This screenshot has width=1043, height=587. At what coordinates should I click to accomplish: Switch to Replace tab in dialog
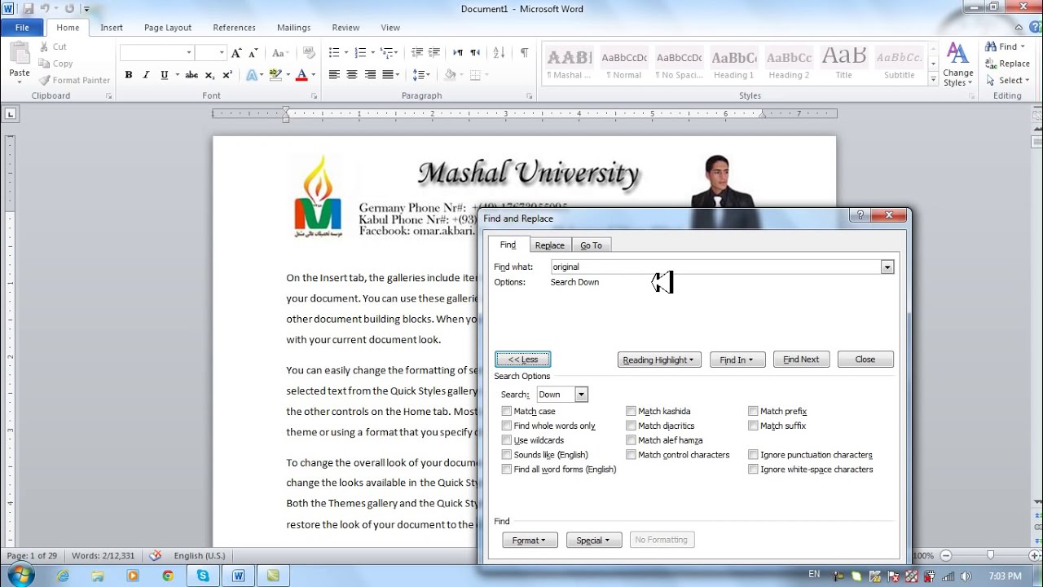[x=549, y=245]
